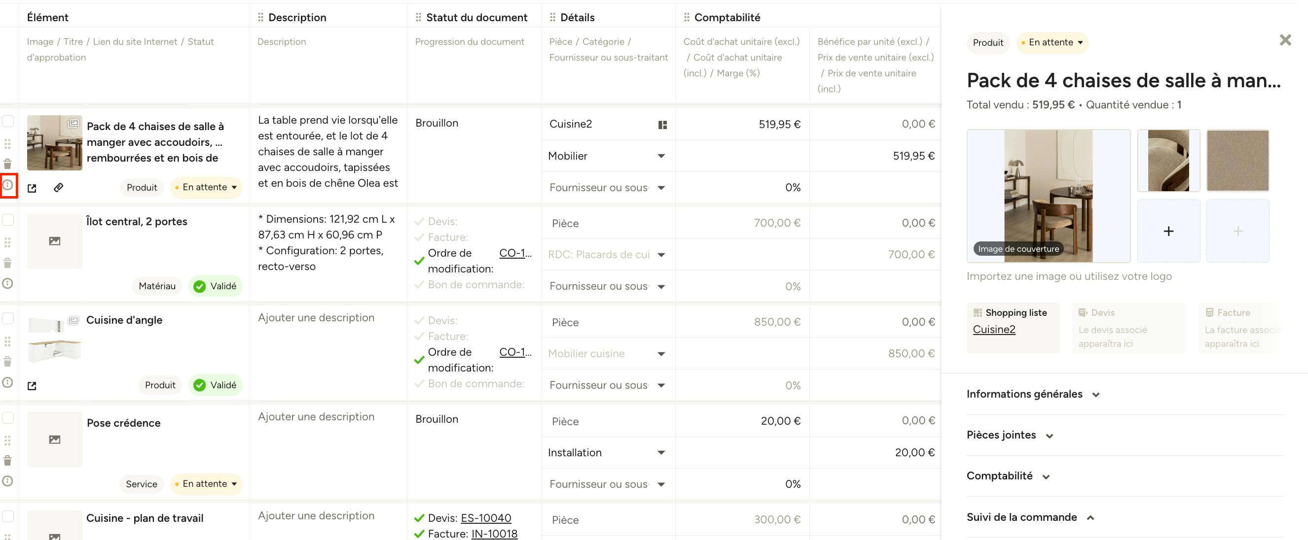Expand the Informations générales section
This screenshot has height=540, width=1308.
tap(1033, 394)
